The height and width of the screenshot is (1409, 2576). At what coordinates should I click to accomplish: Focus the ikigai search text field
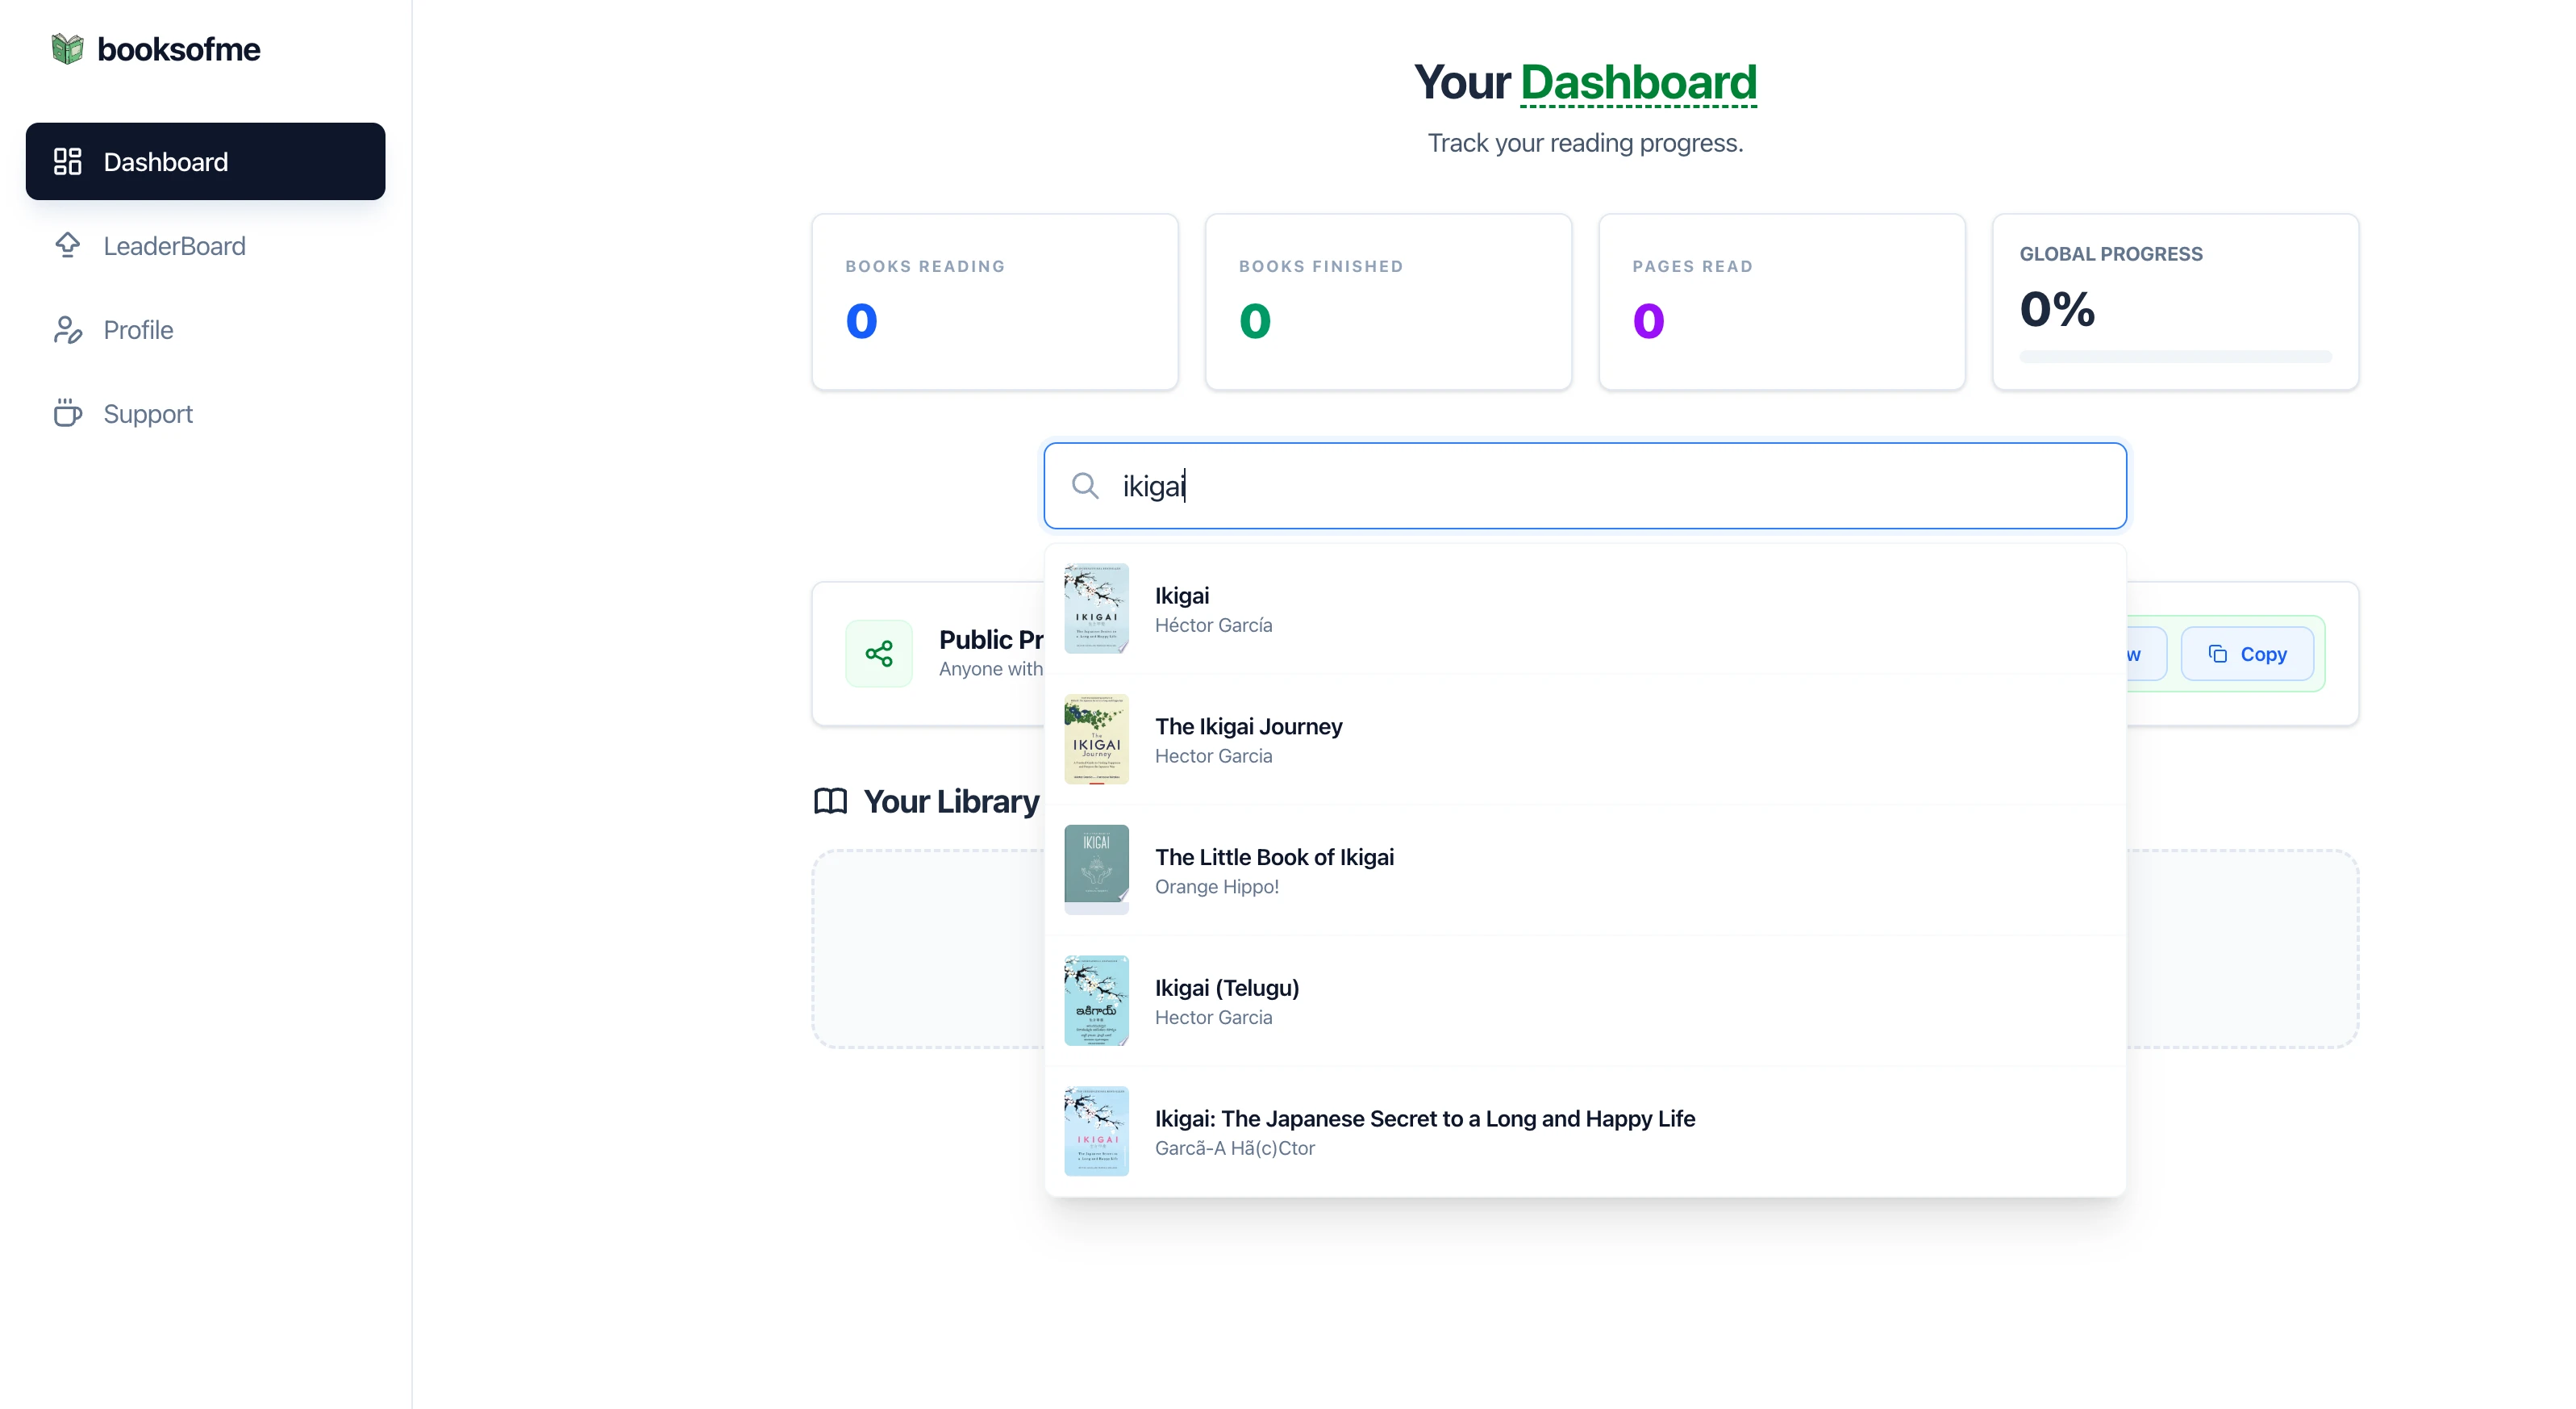(x=1600, y=485)
